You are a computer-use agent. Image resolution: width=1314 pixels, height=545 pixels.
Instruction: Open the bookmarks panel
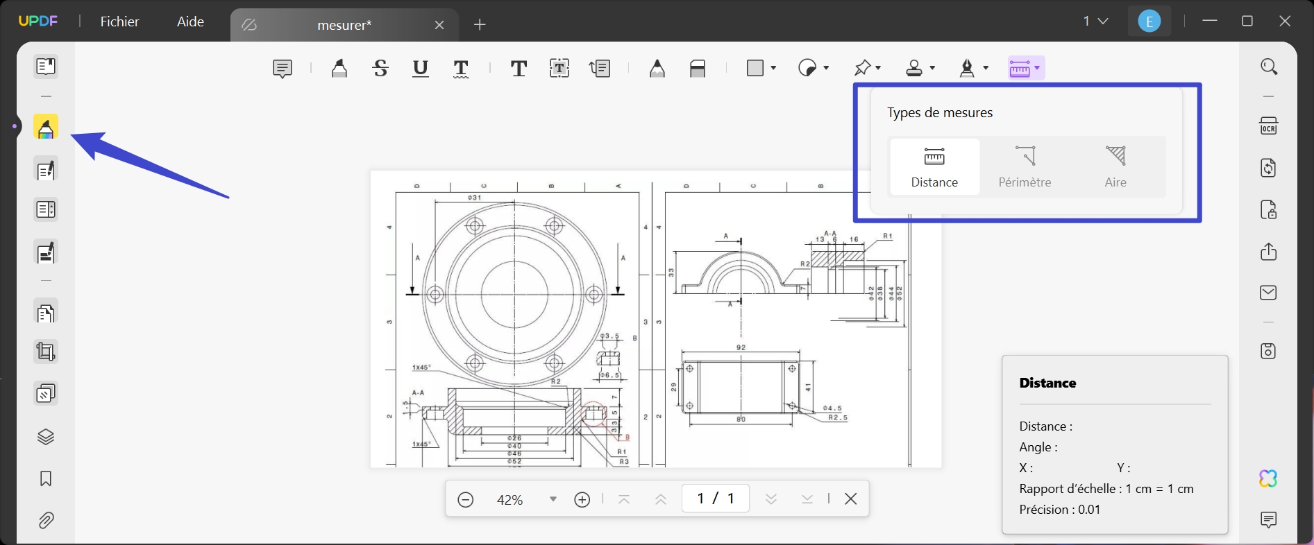46,478
